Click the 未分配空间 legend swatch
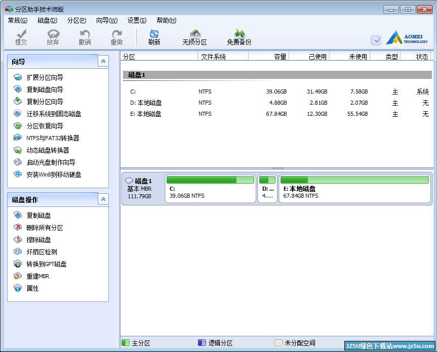 [279, 342]
